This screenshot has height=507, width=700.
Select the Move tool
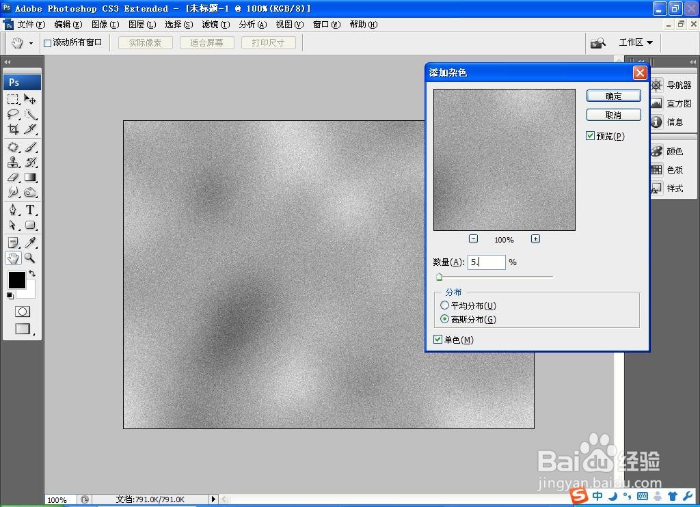tap(30, 99)
